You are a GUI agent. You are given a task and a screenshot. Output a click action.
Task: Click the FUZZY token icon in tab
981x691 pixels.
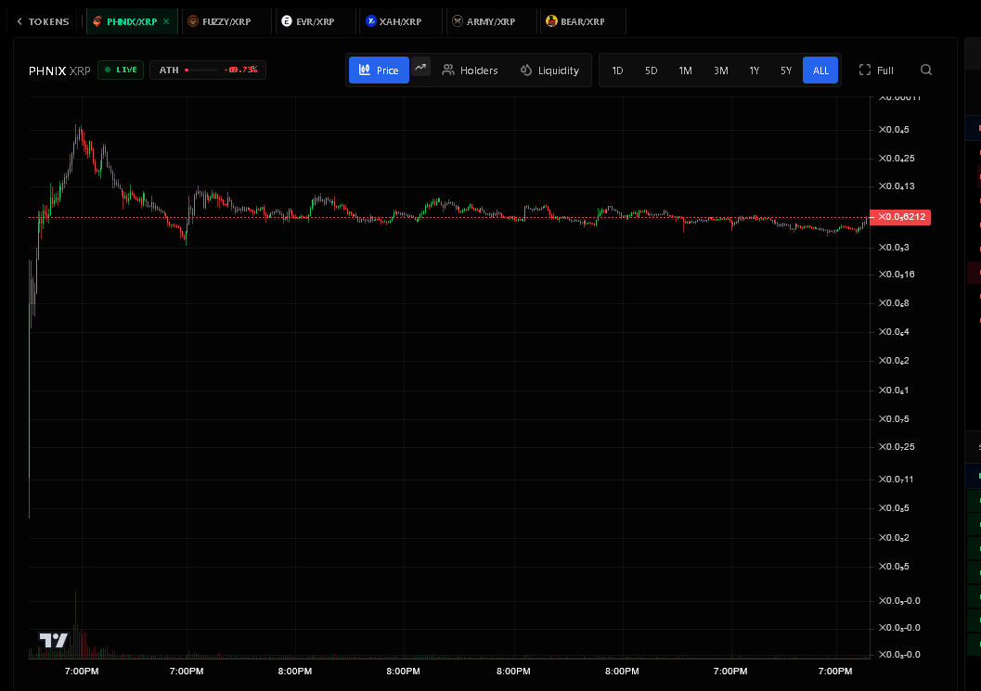[x=193, y=21]
